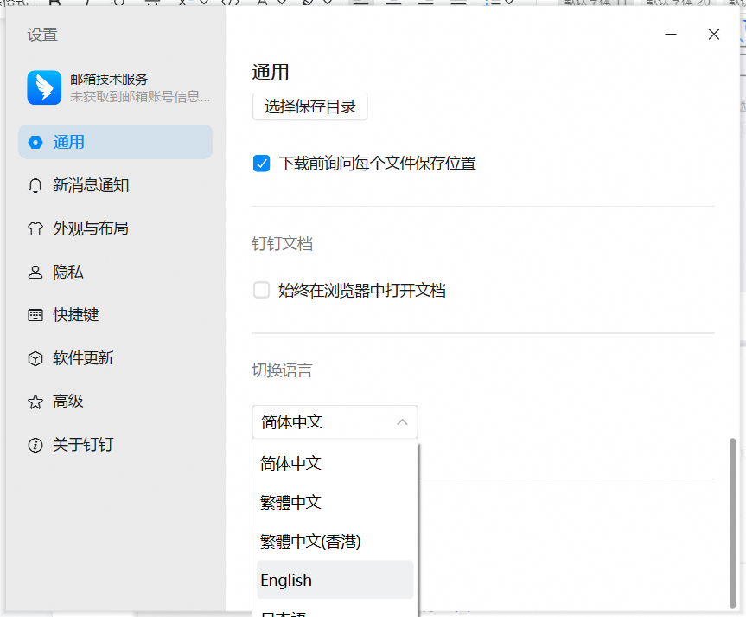Screen dimensions: 746x617
Task: Open the 隐私 settings tab
Action: (68, 272)
